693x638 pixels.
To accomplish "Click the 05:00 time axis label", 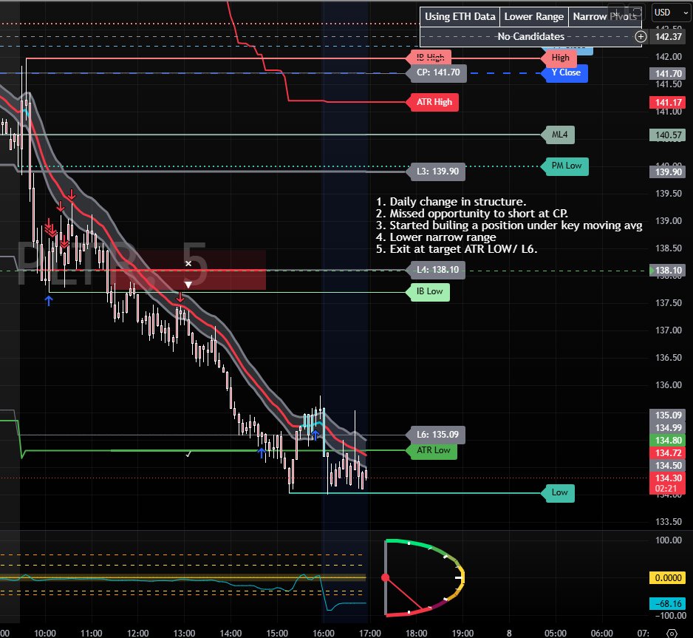I will point(556,633).
